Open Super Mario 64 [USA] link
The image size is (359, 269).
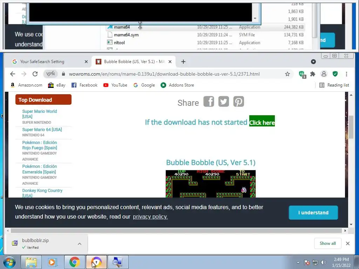point(42,130)
